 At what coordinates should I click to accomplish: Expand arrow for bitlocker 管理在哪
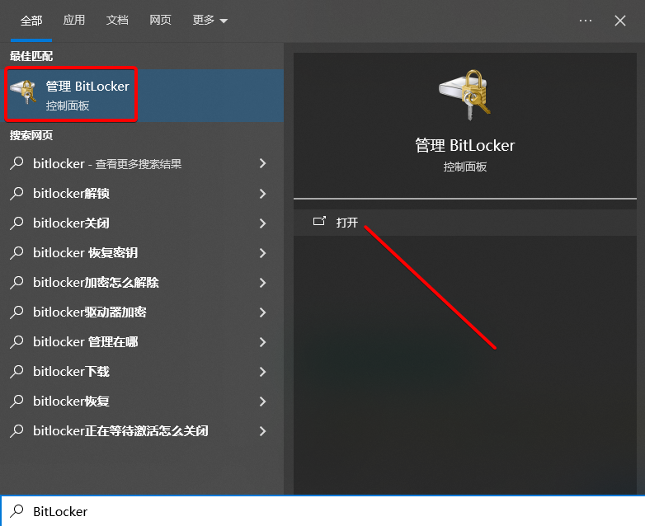click(x=263, y=342)
